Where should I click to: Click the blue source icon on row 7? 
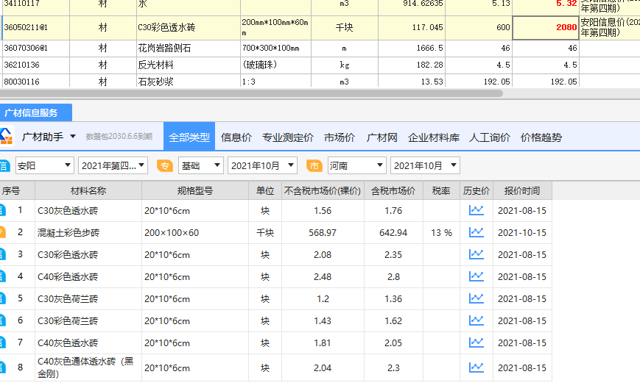(x=2, y=342)
